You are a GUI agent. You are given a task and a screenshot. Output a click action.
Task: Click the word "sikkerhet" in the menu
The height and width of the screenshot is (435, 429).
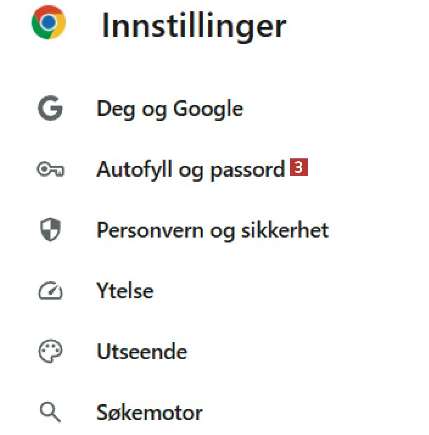click(x=285, y=230)
